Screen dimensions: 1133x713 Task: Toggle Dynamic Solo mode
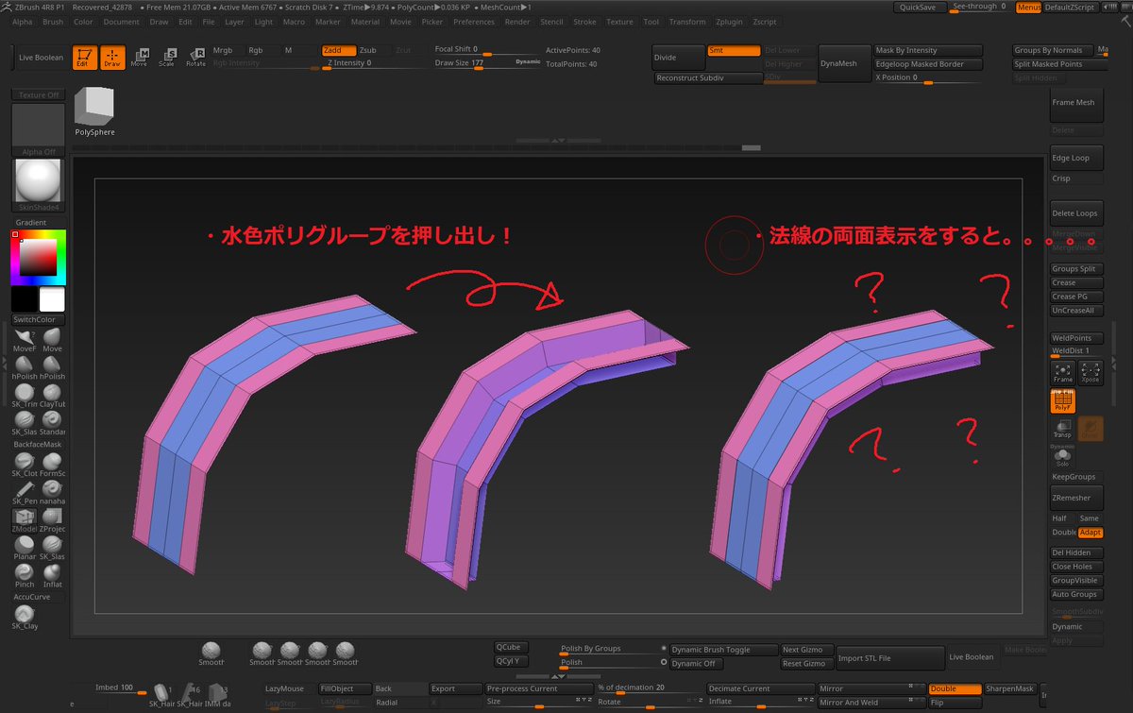[1063, 456]
